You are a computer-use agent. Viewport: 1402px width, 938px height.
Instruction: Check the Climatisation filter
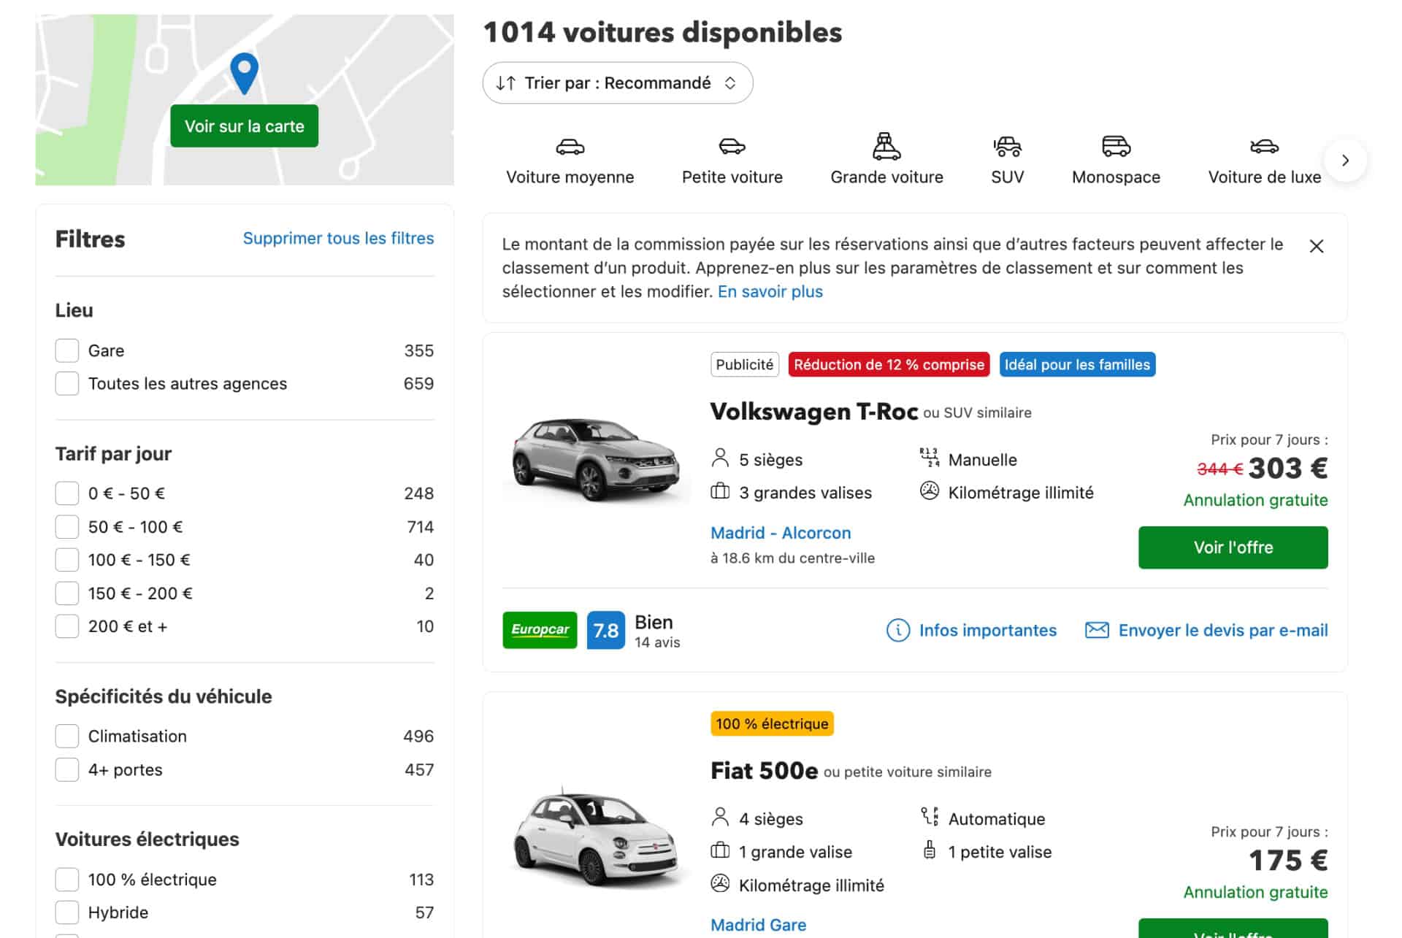click(x=66, y=736)
